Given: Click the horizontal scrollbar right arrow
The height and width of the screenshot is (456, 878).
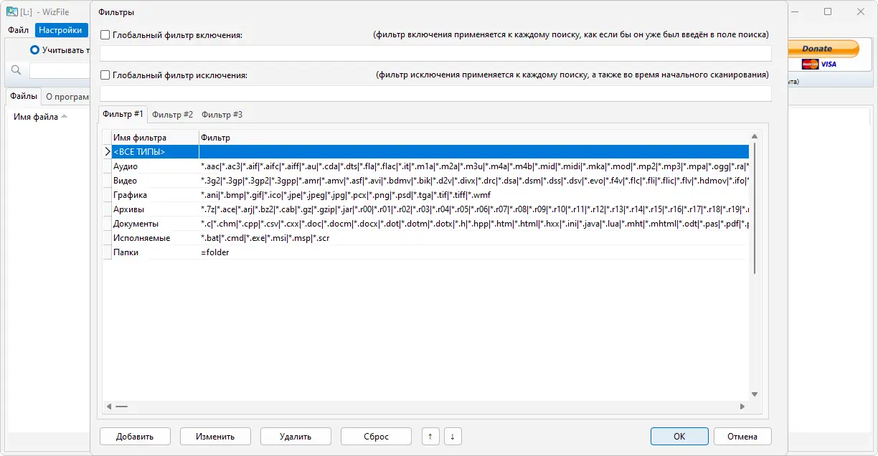Looking at the screenshot, I should (742, 406).
